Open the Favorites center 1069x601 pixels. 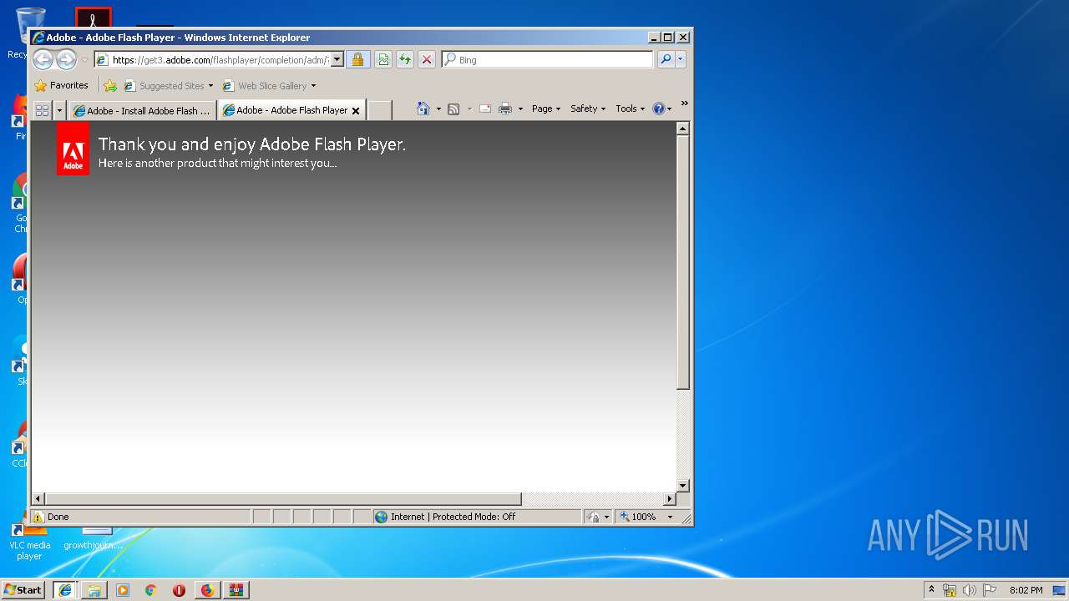tap(61, 85)
